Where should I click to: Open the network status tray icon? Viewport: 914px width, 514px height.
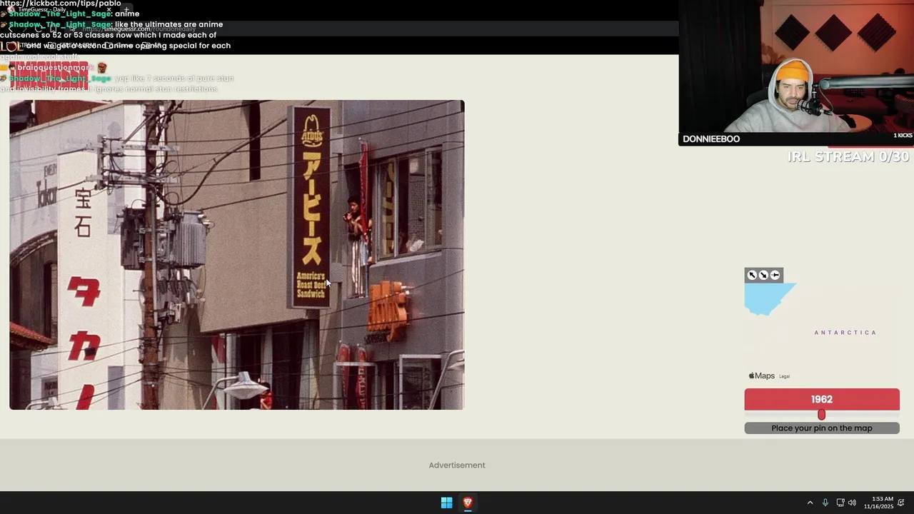click(x=840, y=503)
